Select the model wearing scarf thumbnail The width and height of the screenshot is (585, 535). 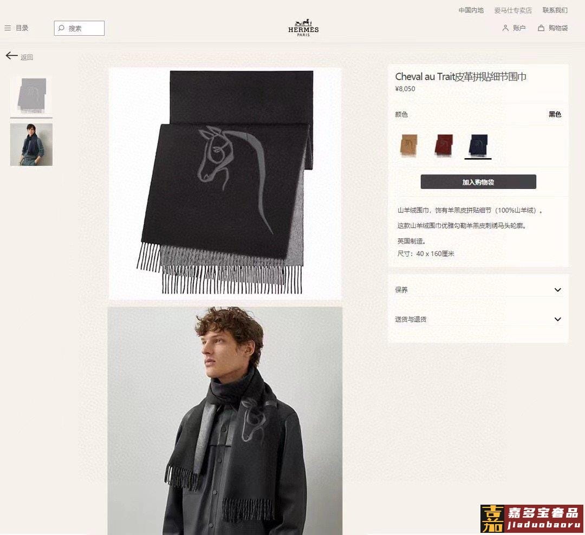pyautogui.click(x=31, y=145)
